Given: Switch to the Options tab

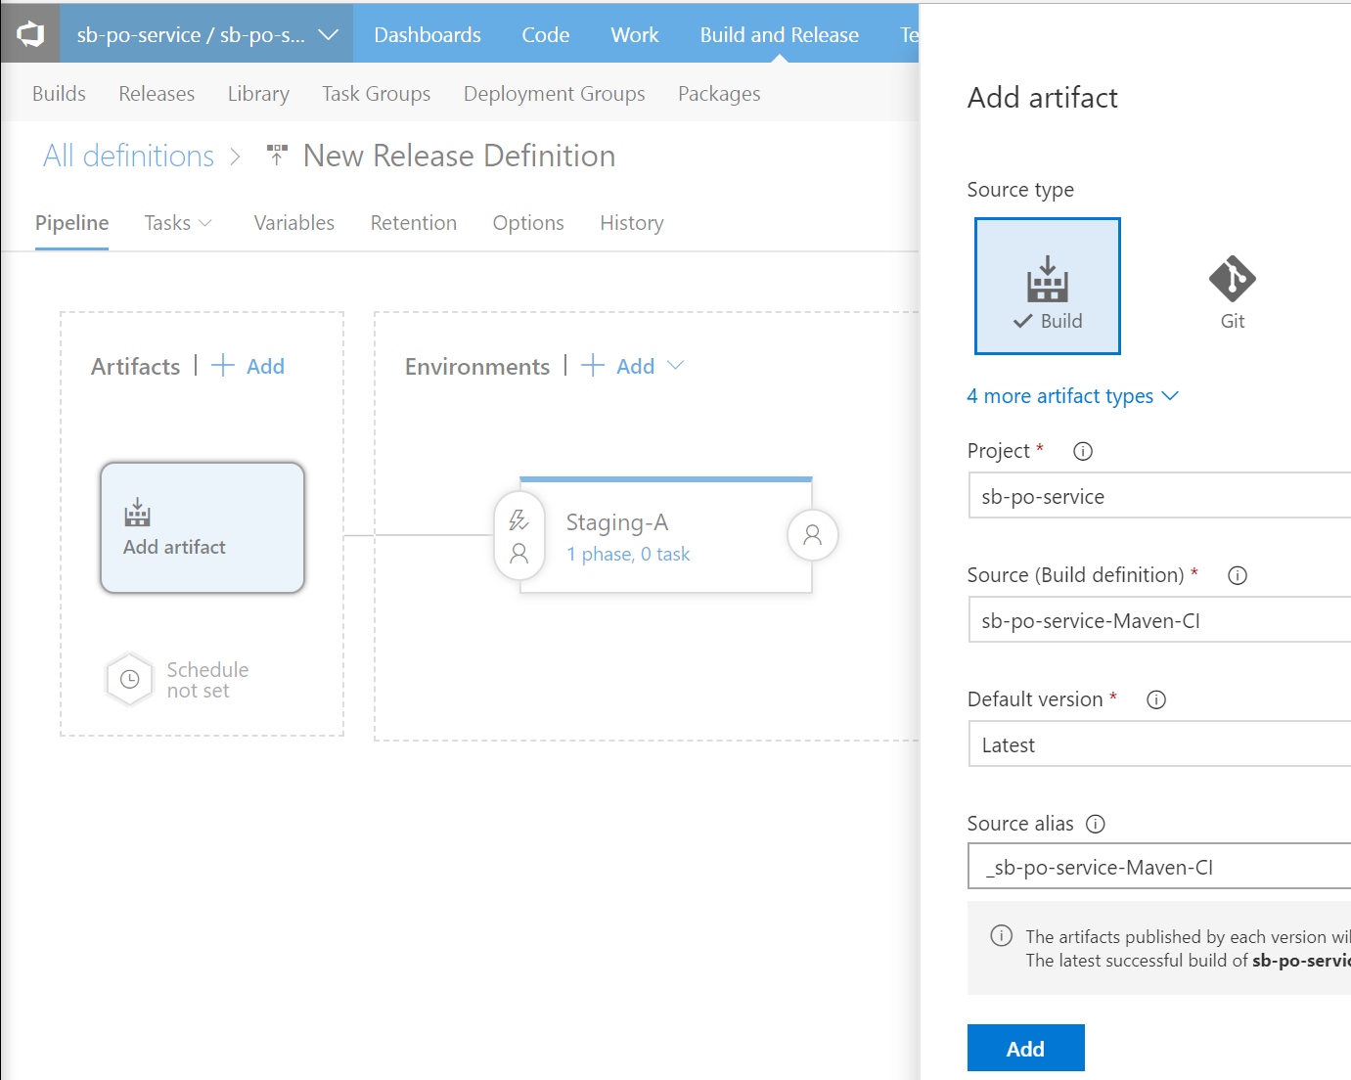Looking at the screenshot, I should pyautogui.click(x=528, y=223).
